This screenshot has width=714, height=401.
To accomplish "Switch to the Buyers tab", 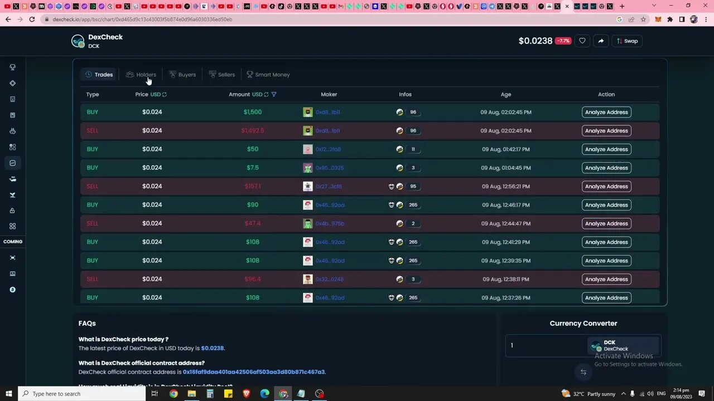I will coord(182,75).
